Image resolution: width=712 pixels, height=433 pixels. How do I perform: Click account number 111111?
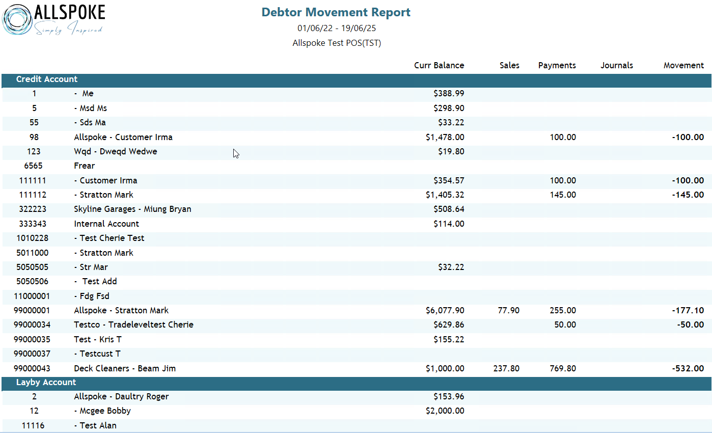pyautogui.click(x=34, y=180)
